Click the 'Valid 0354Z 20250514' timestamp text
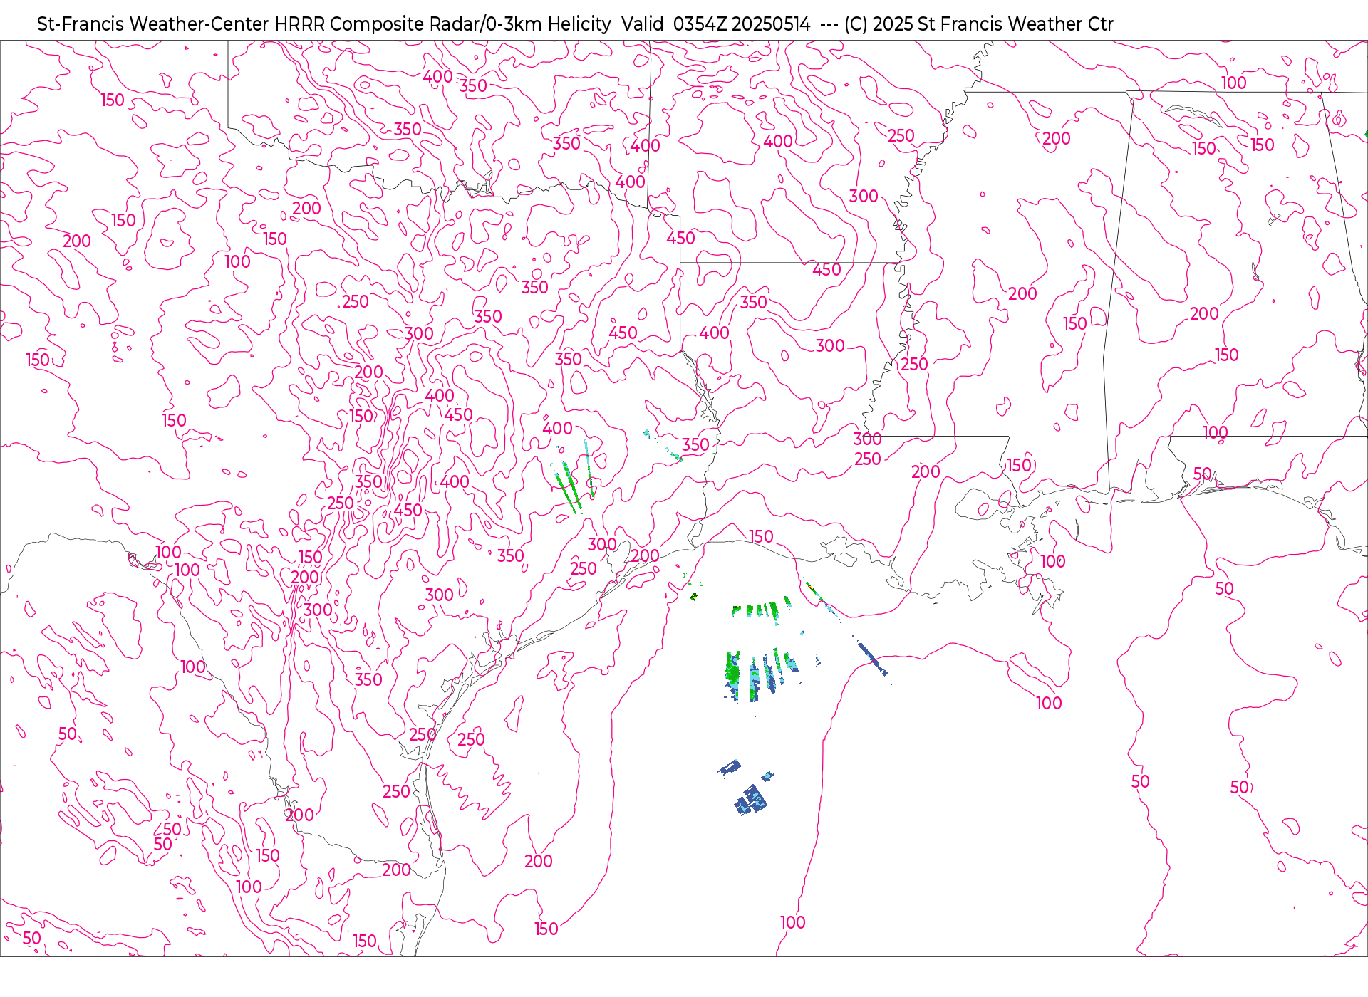This screenshot has height=997, width=1368. pyautogui.click(x=715, y=24)
